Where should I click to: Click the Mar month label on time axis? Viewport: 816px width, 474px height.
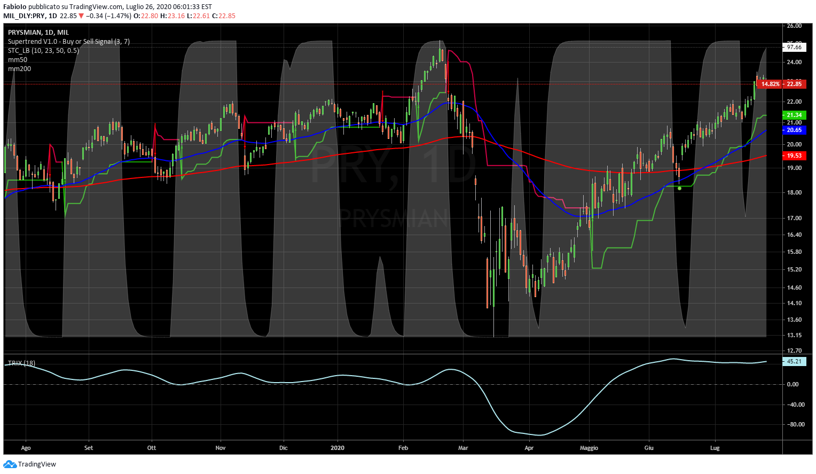tap(463, 448)
